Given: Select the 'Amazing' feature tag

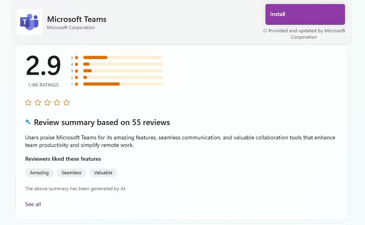Looking at the screenshot, I should point(39,173).
